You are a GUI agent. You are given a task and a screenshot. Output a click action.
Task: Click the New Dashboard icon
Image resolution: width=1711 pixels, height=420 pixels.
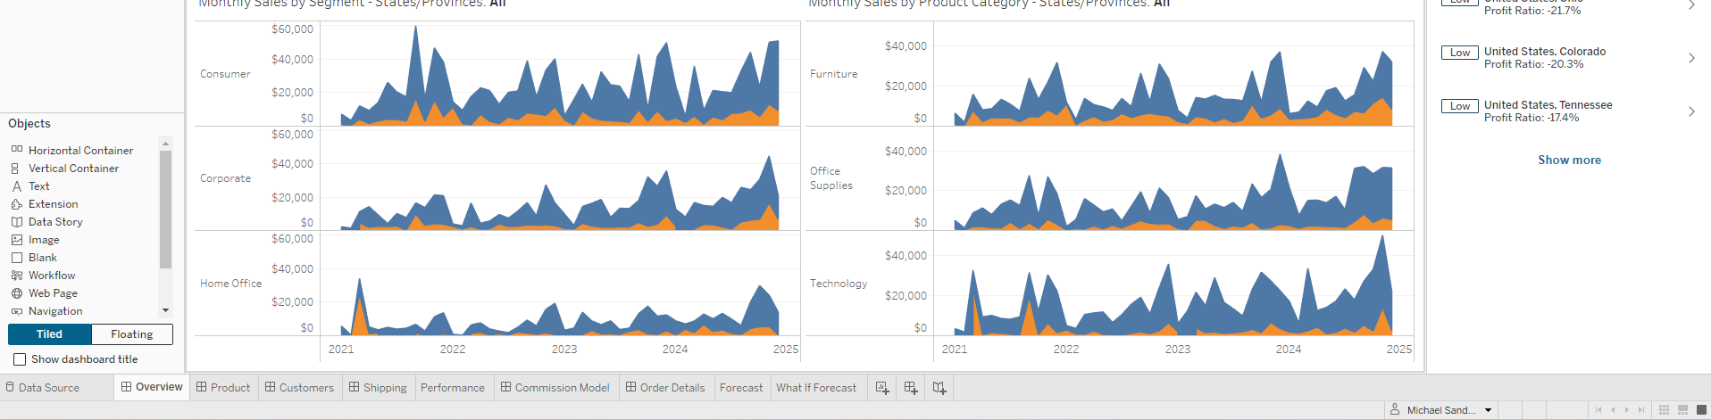(x=911, y=388)
